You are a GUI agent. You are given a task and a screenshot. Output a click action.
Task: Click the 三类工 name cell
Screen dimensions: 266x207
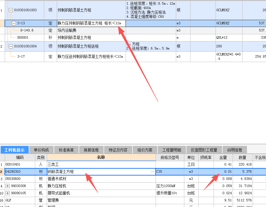point(101,165)
